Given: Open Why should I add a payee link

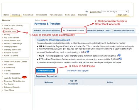Looking at the screenshot, I should 78,71.
